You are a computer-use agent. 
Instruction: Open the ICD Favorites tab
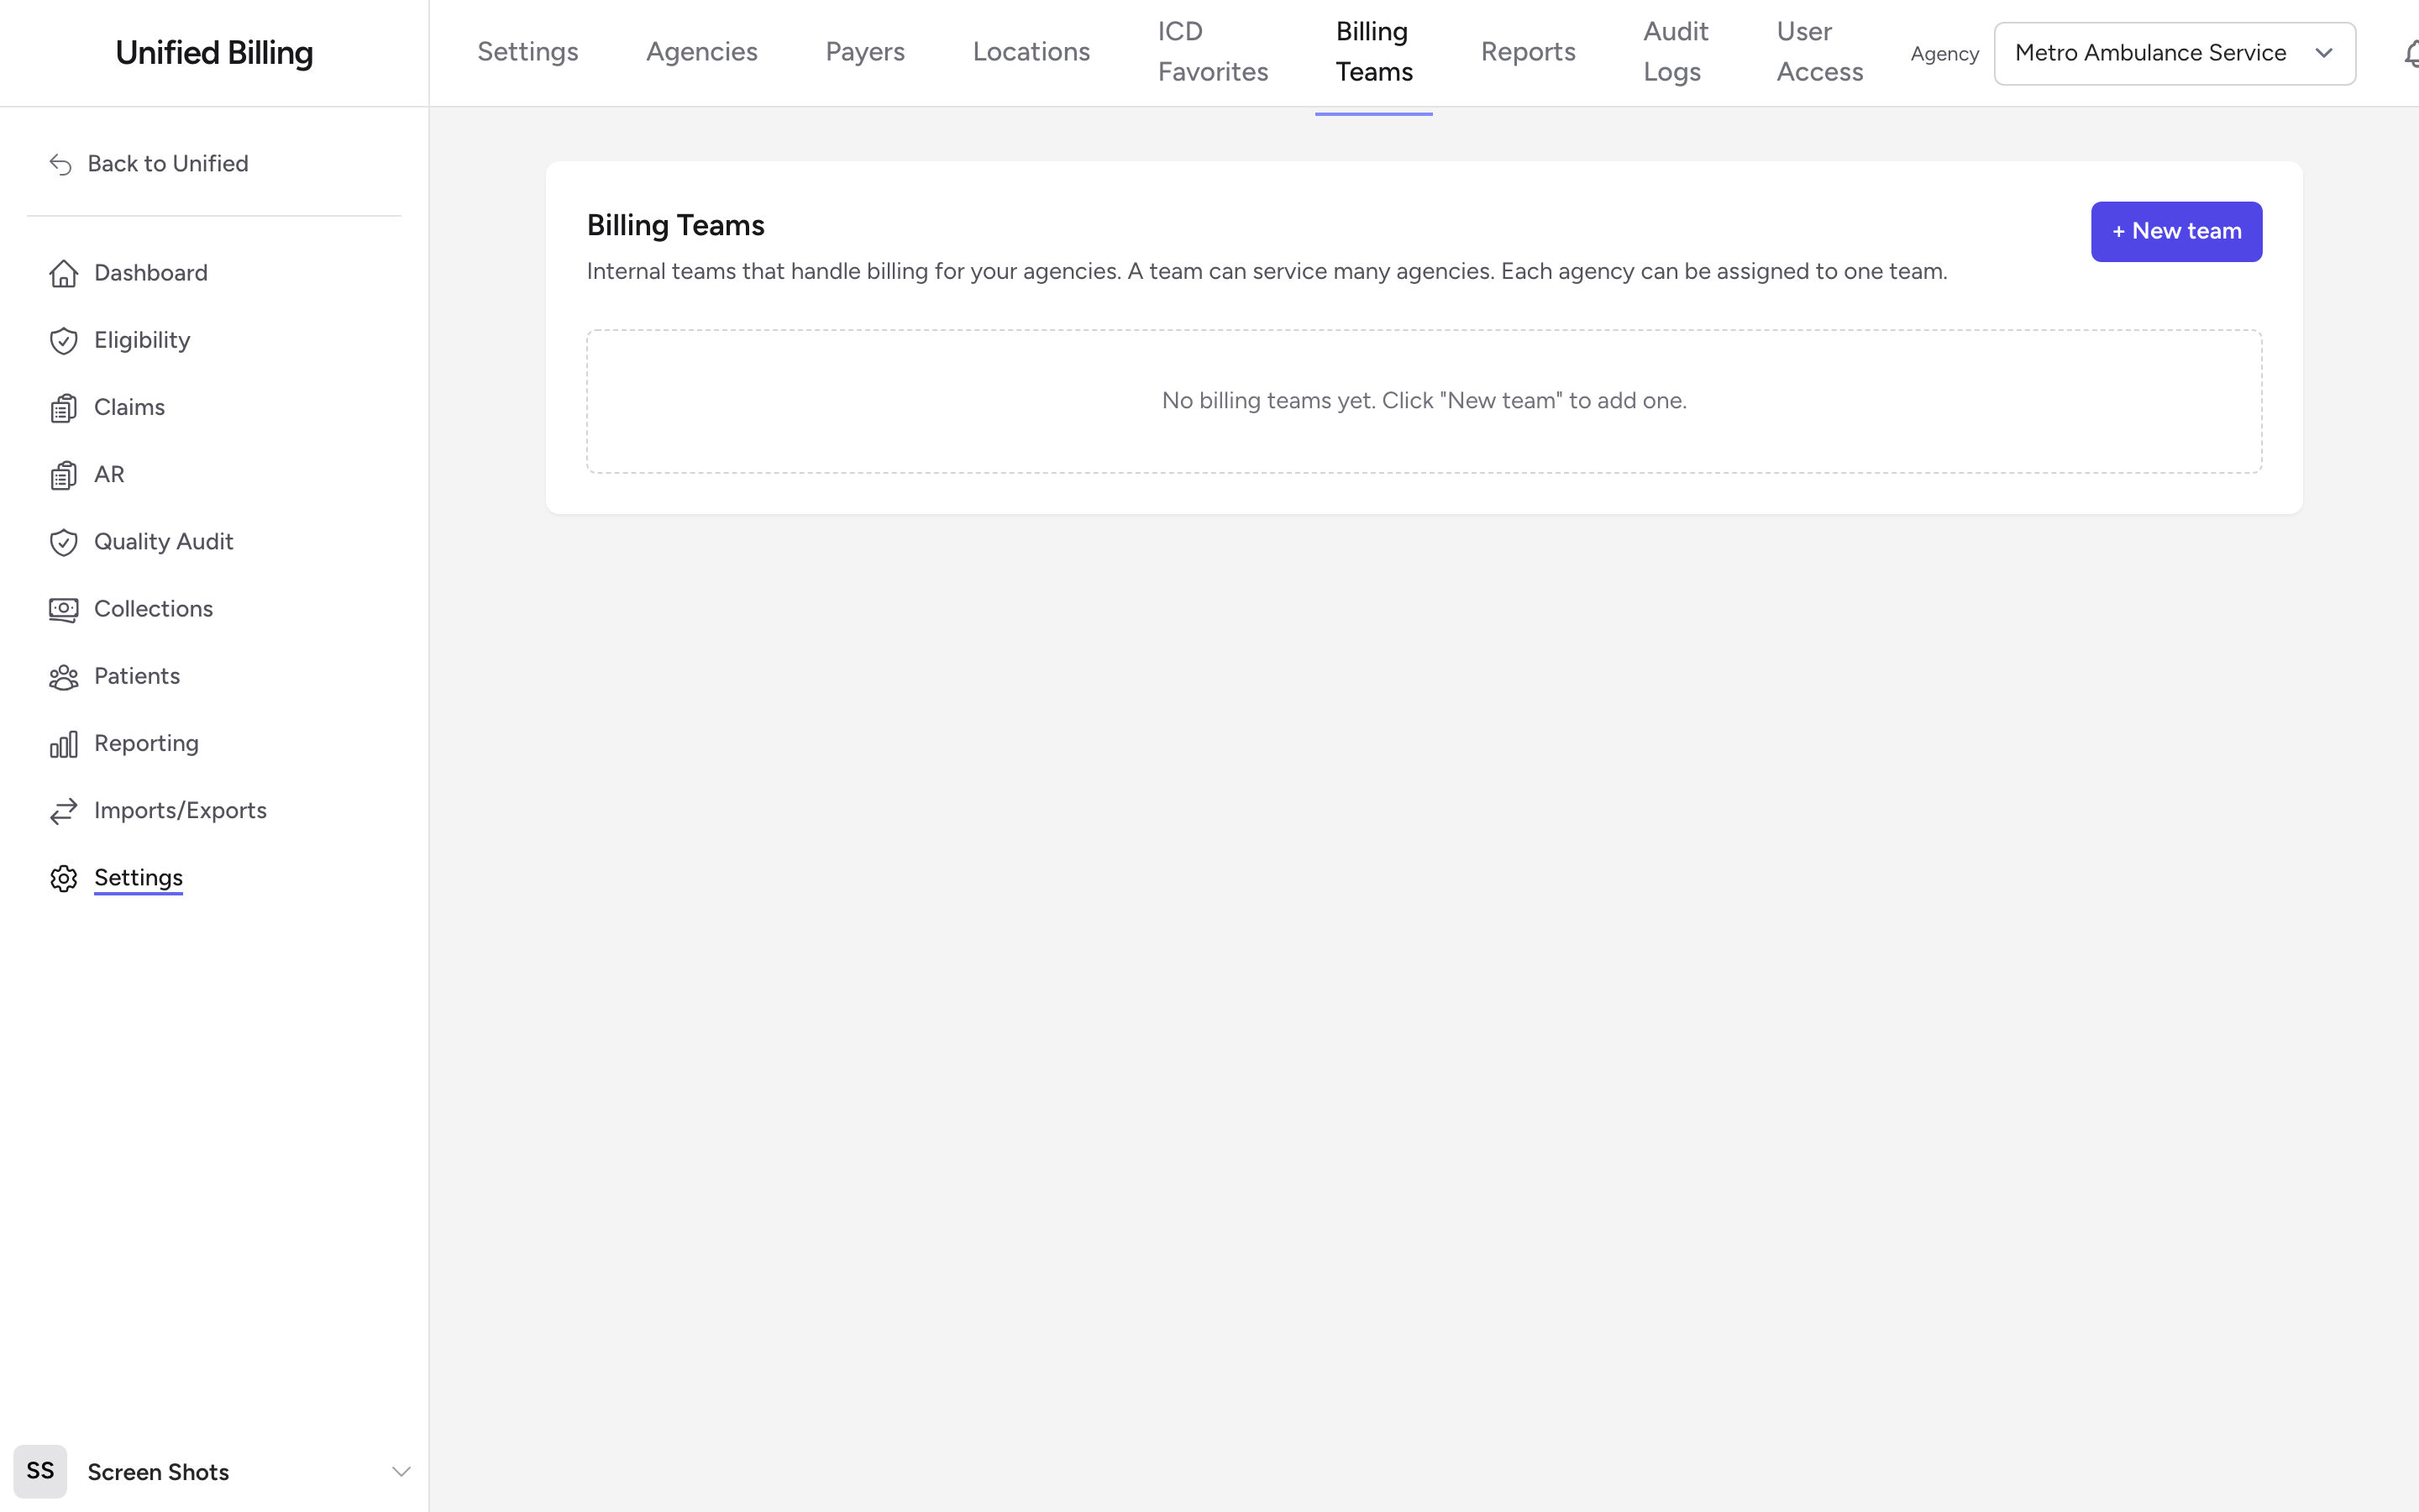1213,52
